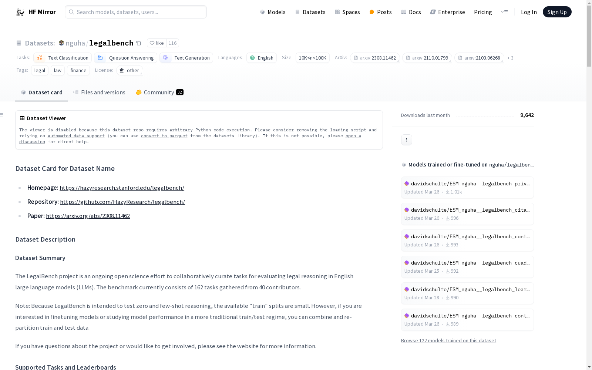
Task: Open the loading script link
Action: 348,130
